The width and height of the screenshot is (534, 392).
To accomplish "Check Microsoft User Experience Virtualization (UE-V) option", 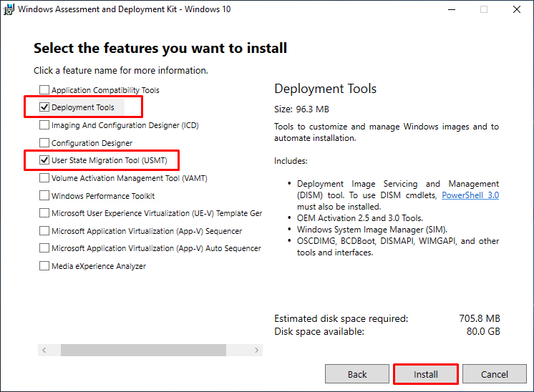I will (x=44, y=213).
